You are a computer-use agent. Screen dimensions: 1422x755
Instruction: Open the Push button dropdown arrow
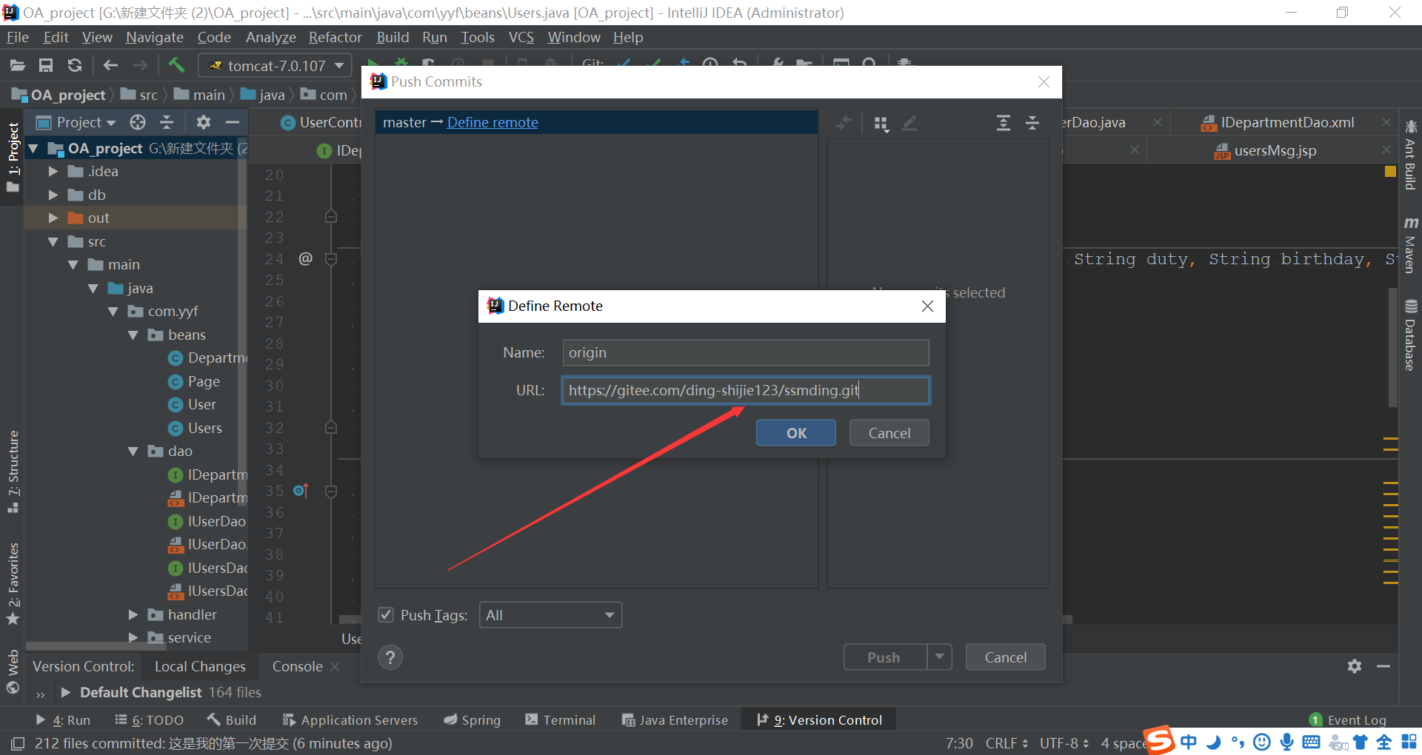pos(939,657)
